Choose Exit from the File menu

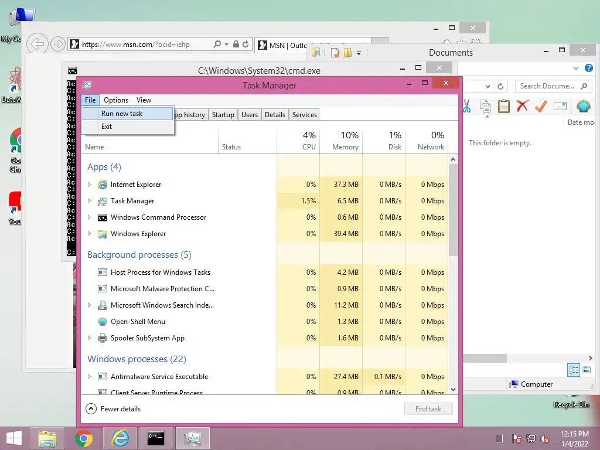(127, 127)
